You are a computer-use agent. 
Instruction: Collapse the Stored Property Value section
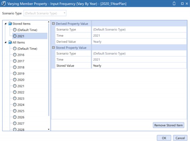click(53, 47)
